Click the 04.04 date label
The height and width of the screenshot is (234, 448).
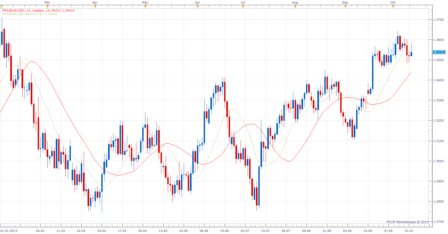point(102,231)
